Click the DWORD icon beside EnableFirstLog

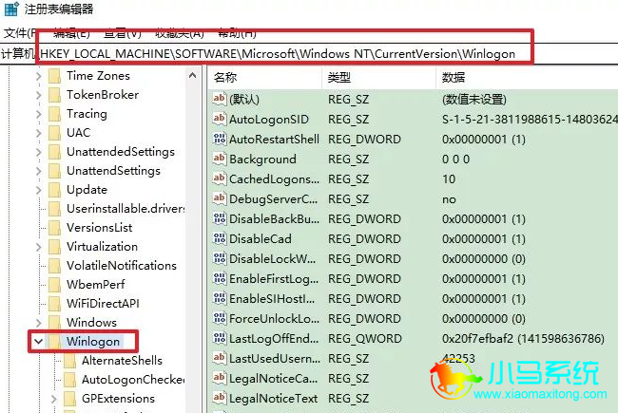[x=220, y=278]
